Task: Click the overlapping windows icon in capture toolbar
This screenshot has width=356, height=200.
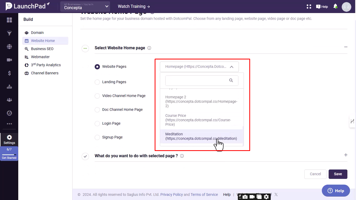Action: [259, 197]
